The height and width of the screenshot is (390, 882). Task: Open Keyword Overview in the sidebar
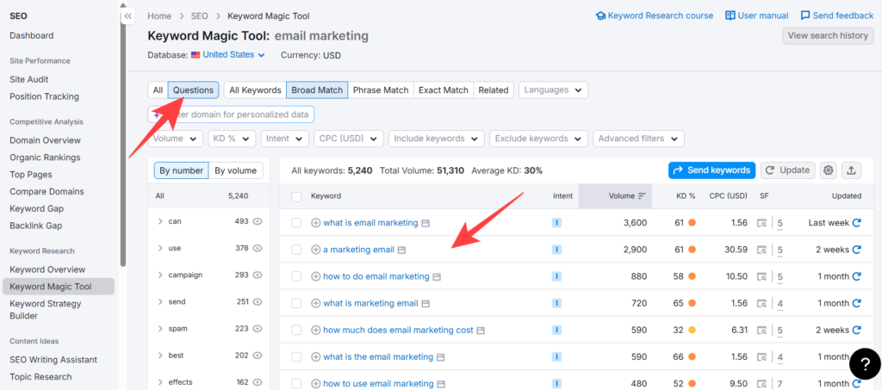(x=47, y=269)
